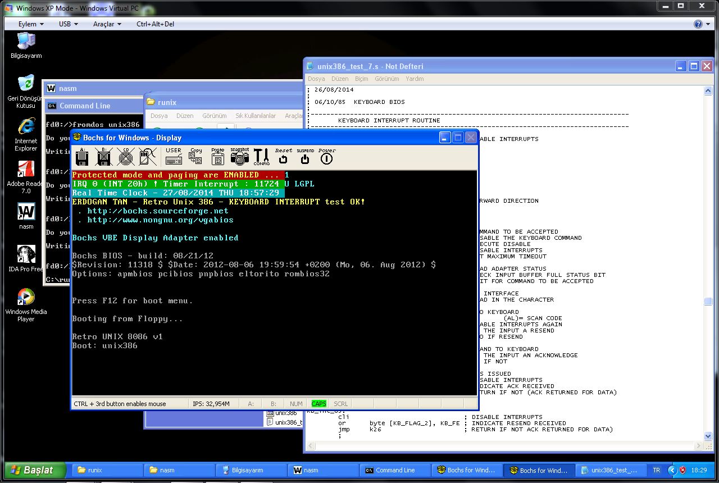
Task: Click the runix window title bar
Action: (x=223, y=102)
